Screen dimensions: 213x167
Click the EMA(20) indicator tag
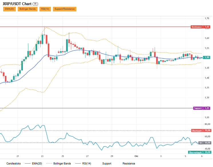[9, 9]
